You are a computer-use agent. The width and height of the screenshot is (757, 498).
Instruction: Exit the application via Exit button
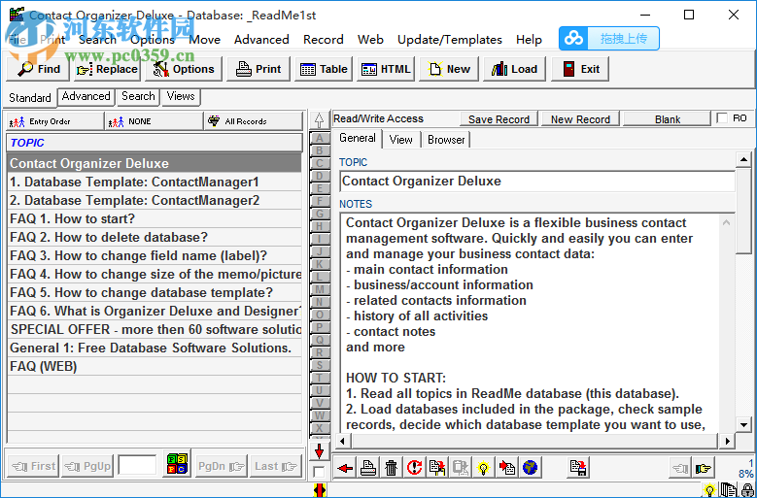[x=580, y=69]
